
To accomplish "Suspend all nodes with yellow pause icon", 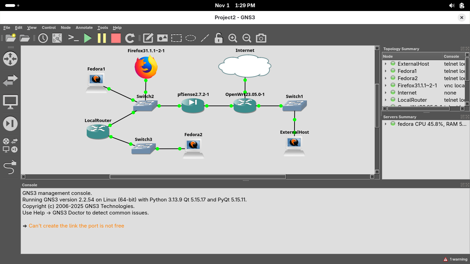I will tap(102, 38).
